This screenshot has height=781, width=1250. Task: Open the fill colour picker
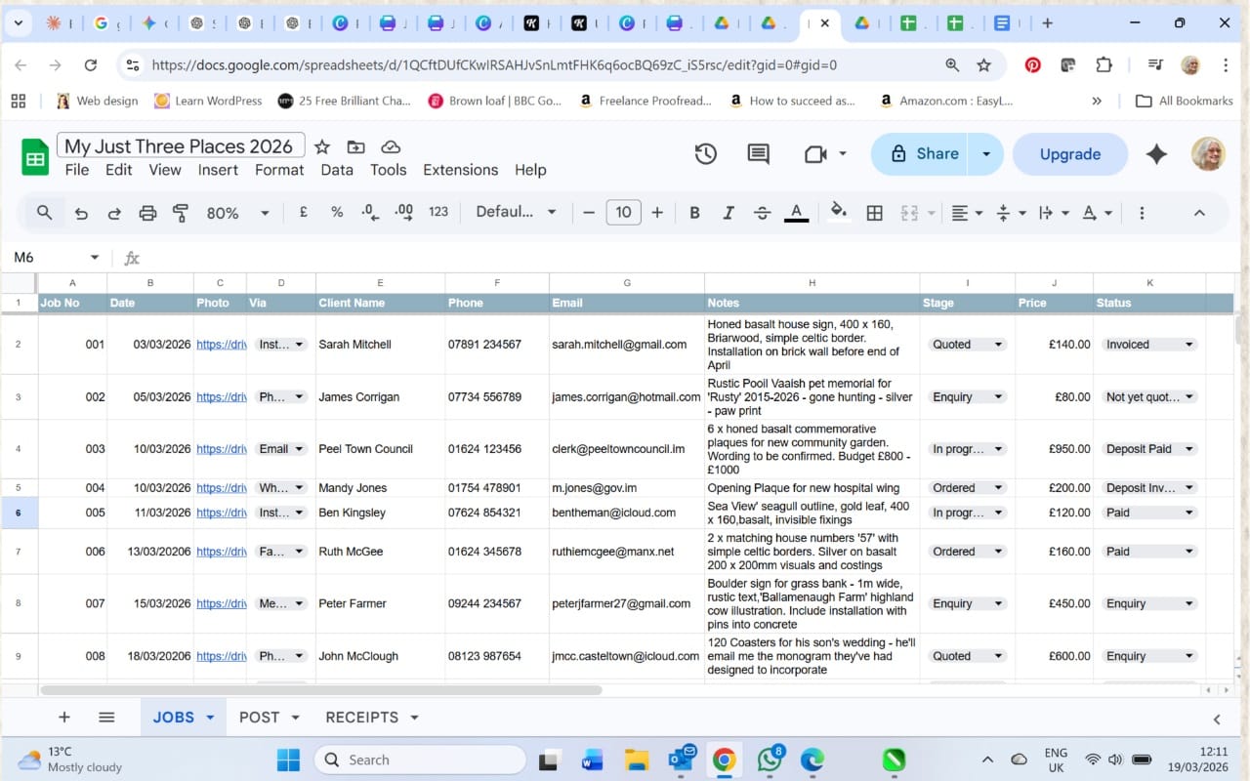838,213
